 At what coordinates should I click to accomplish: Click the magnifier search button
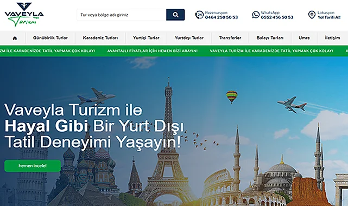click(x=175, y=15)
